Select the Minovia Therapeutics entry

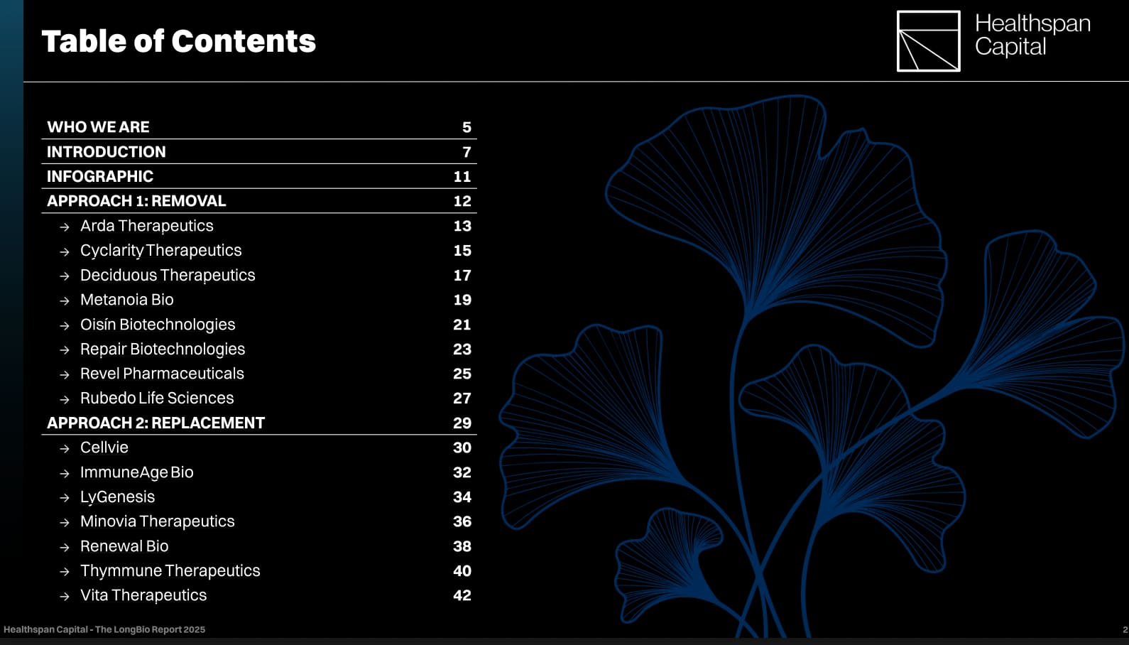pyautogui.click(x=157, y=521)
